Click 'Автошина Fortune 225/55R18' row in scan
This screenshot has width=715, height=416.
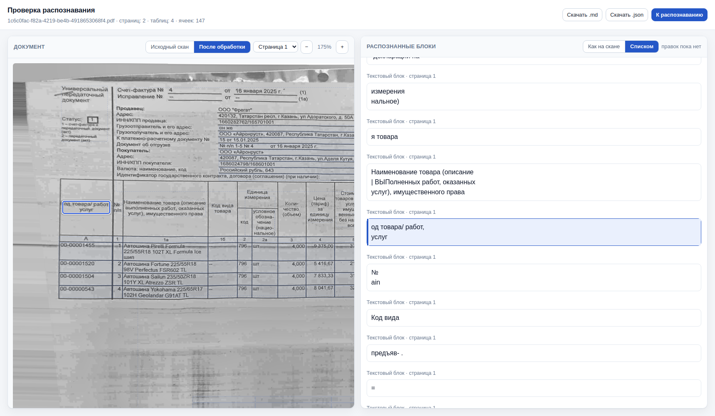[160, 267]
